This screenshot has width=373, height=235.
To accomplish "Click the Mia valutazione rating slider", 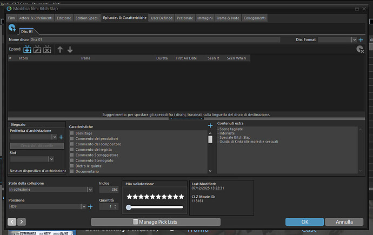I will tap(155, 207).
